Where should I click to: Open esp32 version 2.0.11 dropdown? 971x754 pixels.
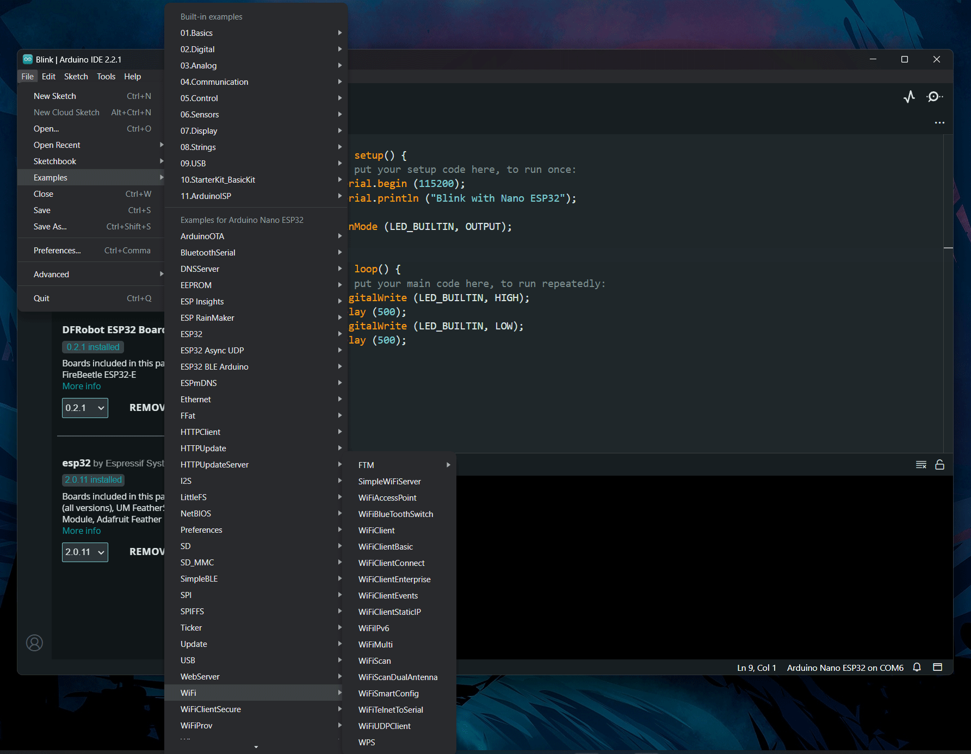tap(85, 552)
